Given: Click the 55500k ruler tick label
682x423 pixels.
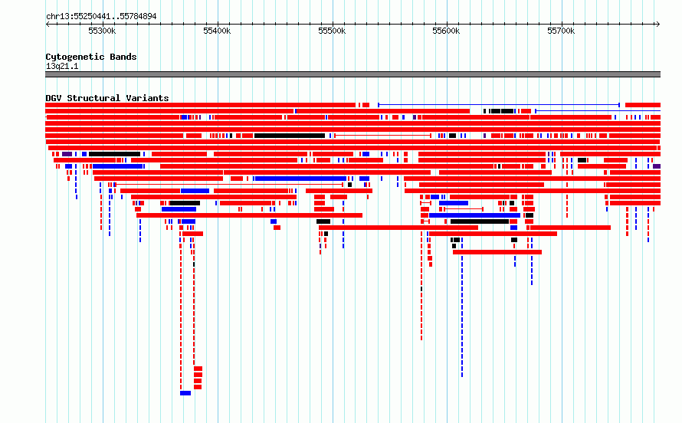Looking at the screenshot, I should click(332, 31).
